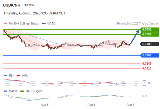Click the blue upward forecast arrow
Image resolution: width=160 pixels, height=109 pixels.
click(x=135, y=37)
